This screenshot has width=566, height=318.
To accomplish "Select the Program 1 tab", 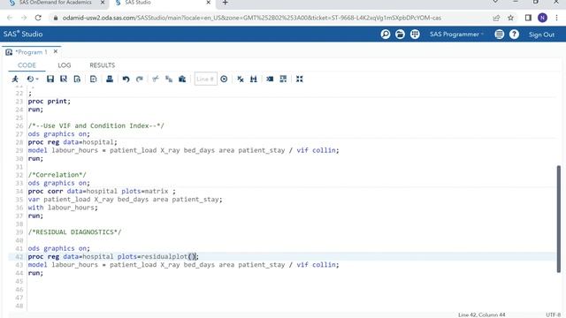I will click(x=31, y=52).
